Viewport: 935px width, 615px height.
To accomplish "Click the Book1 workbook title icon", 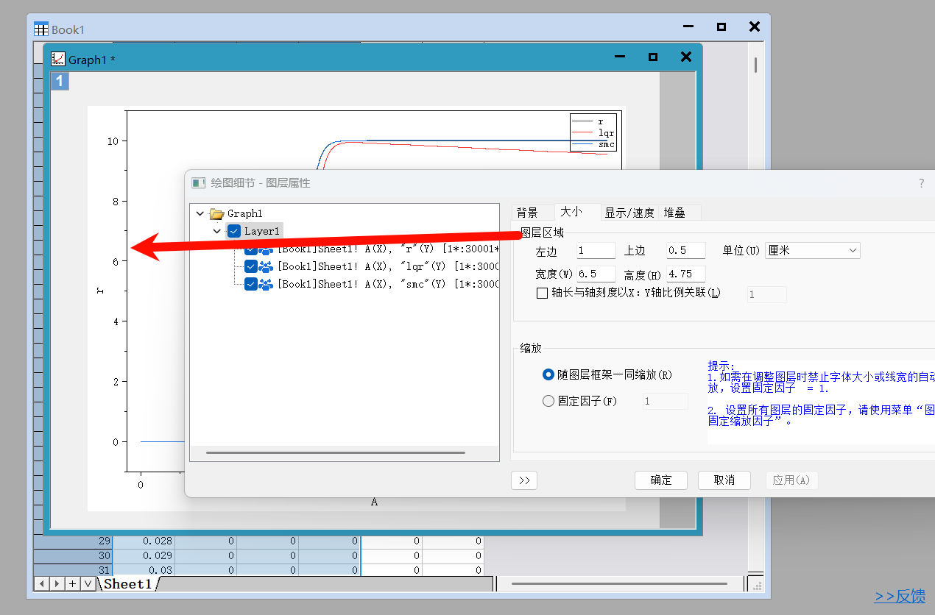I will click(41, 29).
